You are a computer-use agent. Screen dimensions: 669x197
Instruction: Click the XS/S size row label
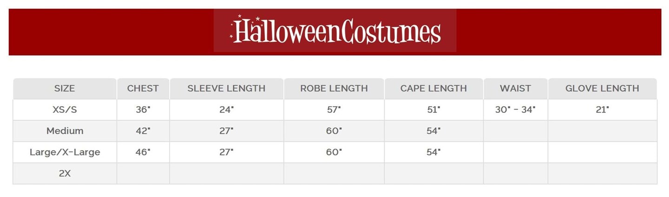click(65, 110)
